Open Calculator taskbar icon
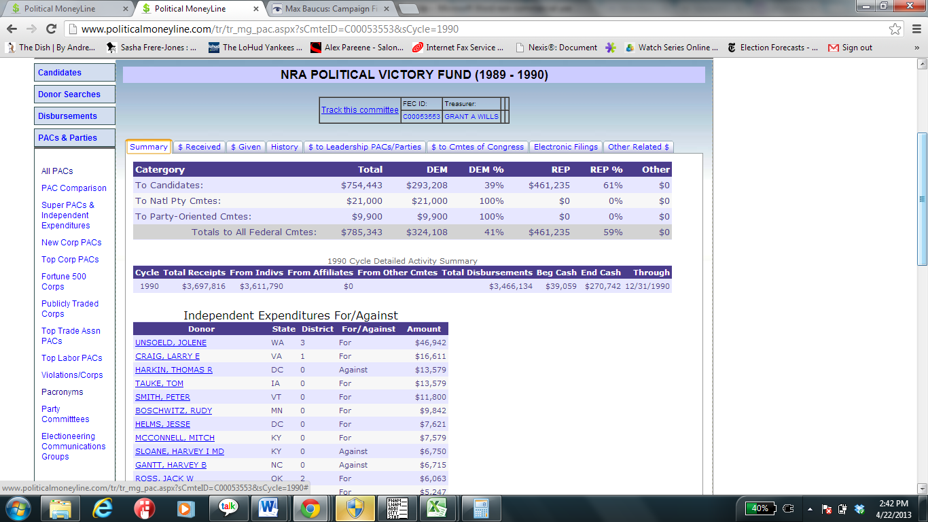This screenshot has height=522, width=928. pyautogui.click(x=482, y=508)
